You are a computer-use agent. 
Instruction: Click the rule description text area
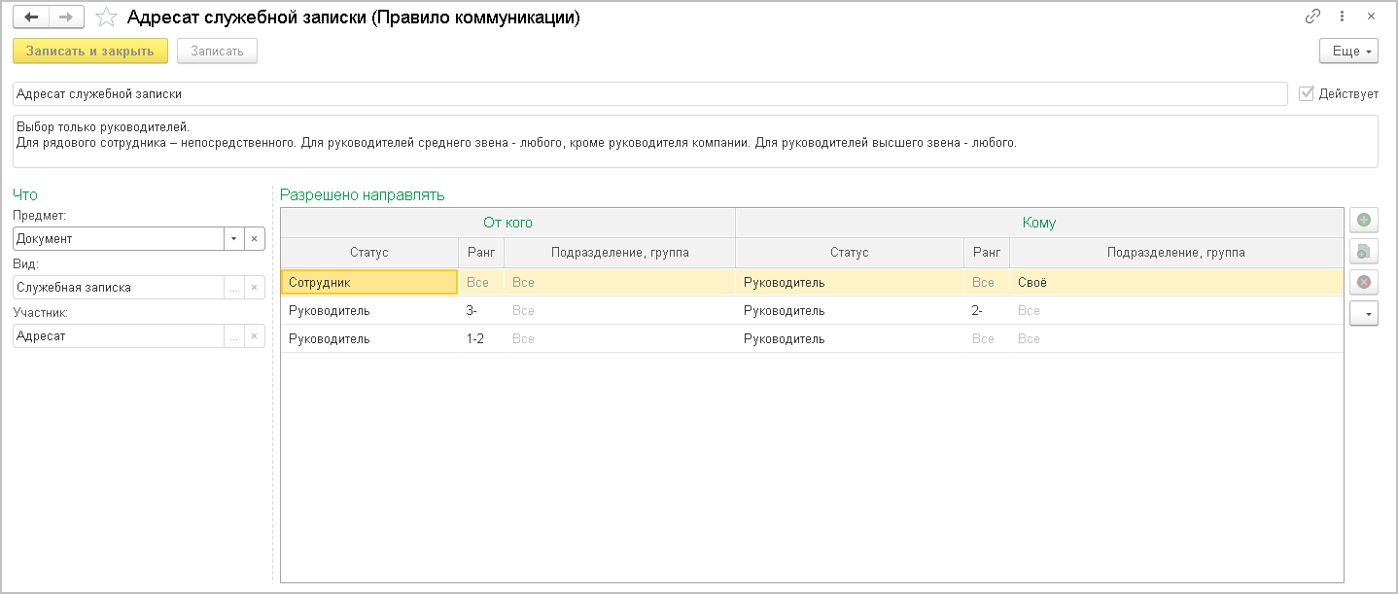click(695, 141)
